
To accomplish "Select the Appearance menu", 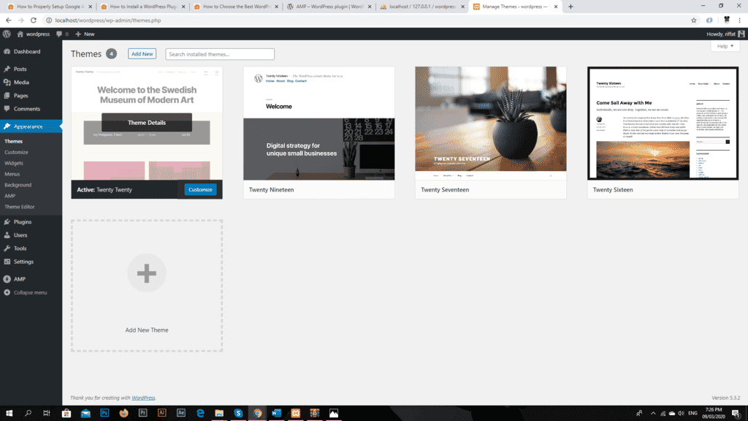I will coord(28,126).
